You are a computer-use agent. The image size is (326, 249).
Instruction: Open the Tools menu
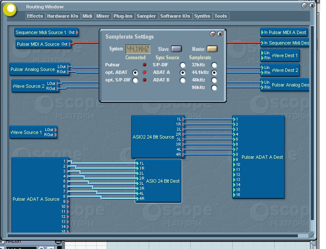click(221, 16)
